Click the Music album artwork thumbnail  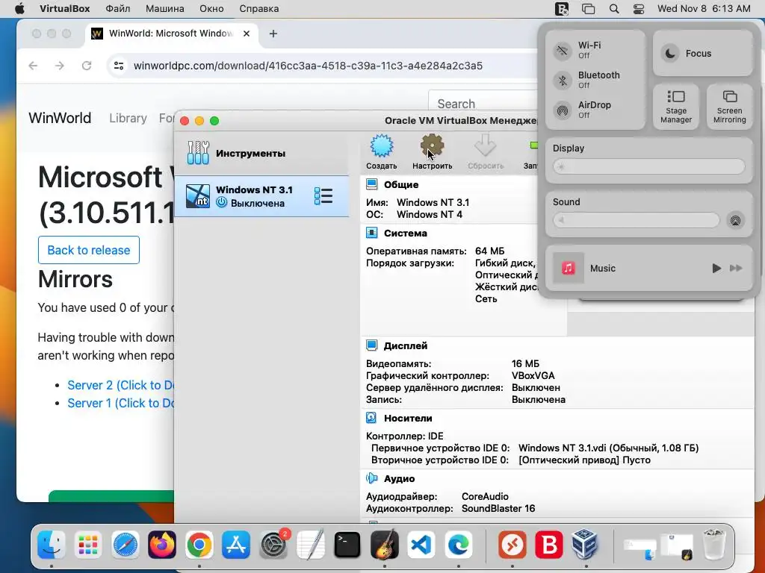(569, 268)
